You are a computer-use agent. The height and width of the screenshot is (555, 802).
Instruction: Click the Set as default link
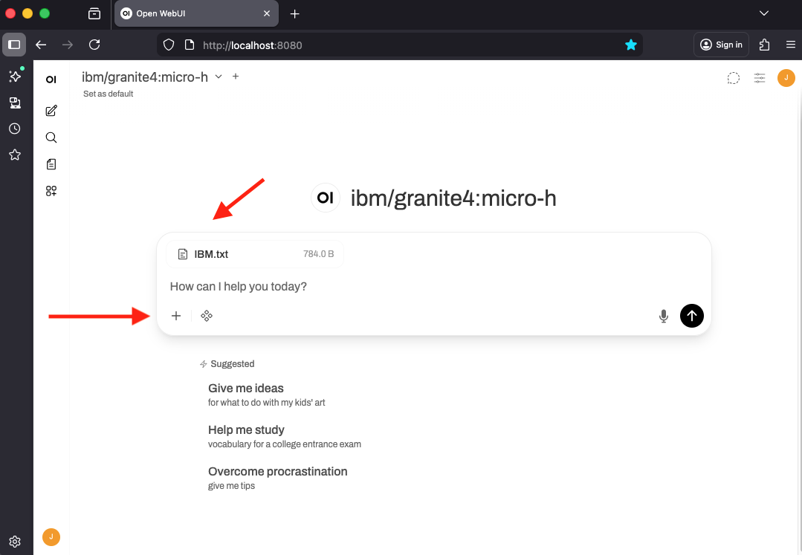coord(107,94)
